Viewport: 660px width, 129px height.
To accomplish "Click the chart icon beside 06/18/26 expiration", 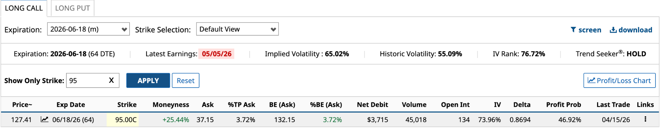I will (x=44, y=119).
